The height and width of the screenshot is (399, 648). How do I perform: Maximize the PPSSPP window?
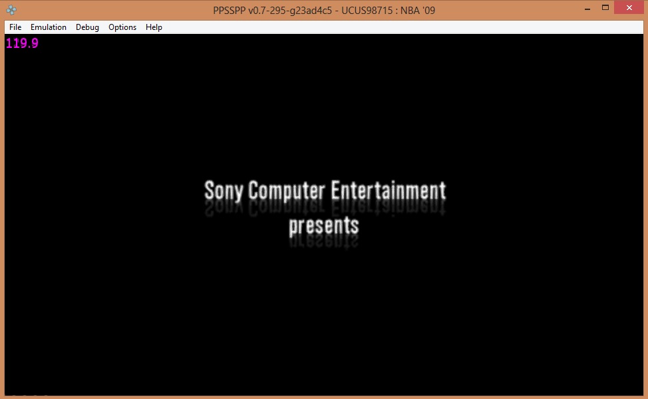[x=605, y=8]
